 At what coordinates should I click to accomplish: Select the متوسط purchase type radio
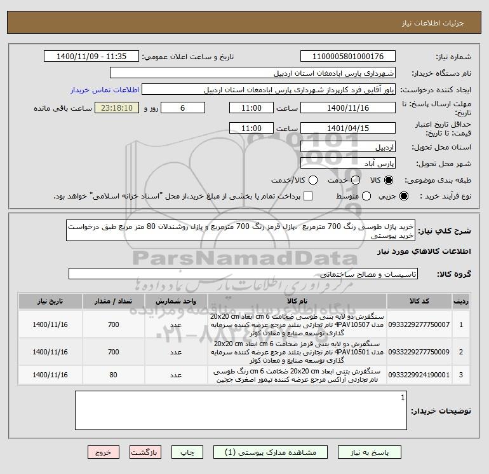click(x=366, y=196)
